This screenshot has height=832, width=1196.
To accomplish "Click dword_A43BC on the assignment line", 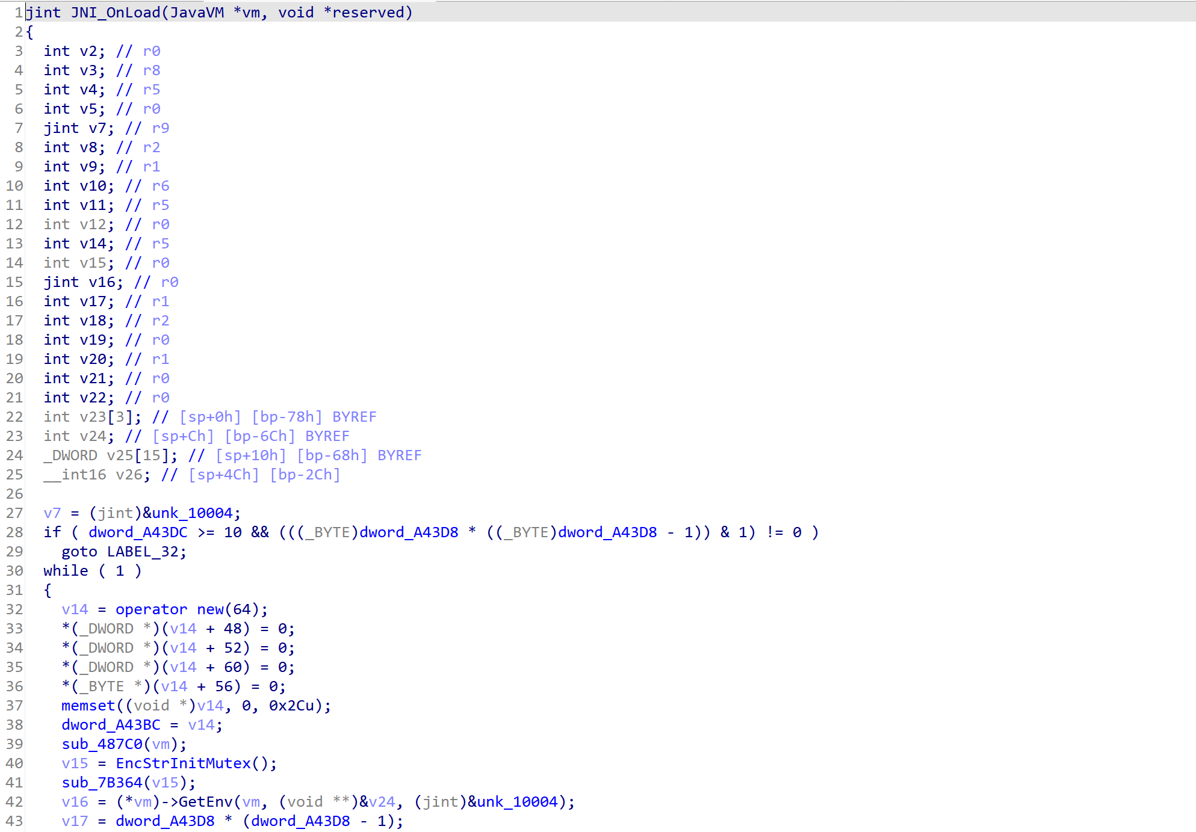I will tap(111, 725).
